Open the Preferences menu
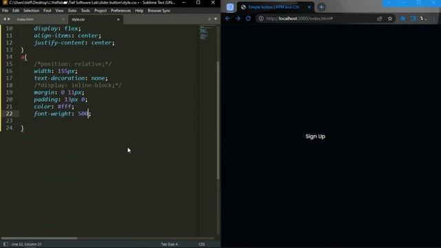Image resolution: width=441 pixels, height=248 pixels. click(x=121, y=11)
